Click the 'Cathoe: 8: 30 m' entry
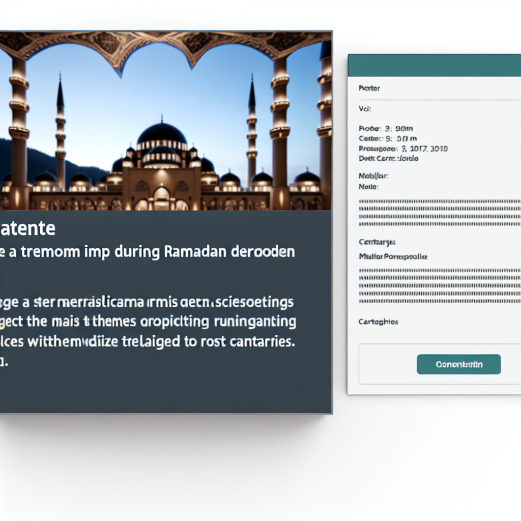The height and width of the screenshot is (521, 521). (x=388, y=139)
